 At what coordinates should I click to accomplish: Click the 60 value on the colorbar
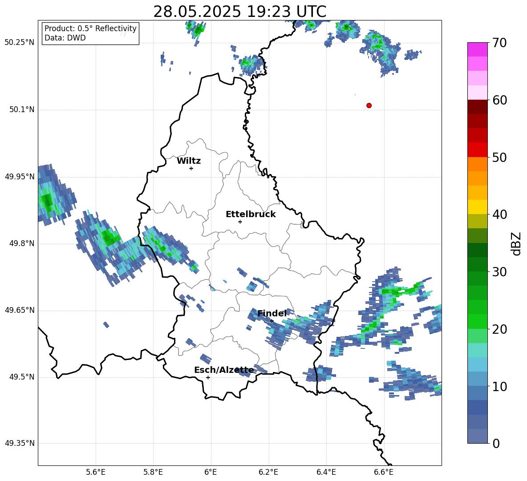pos(499,100)
